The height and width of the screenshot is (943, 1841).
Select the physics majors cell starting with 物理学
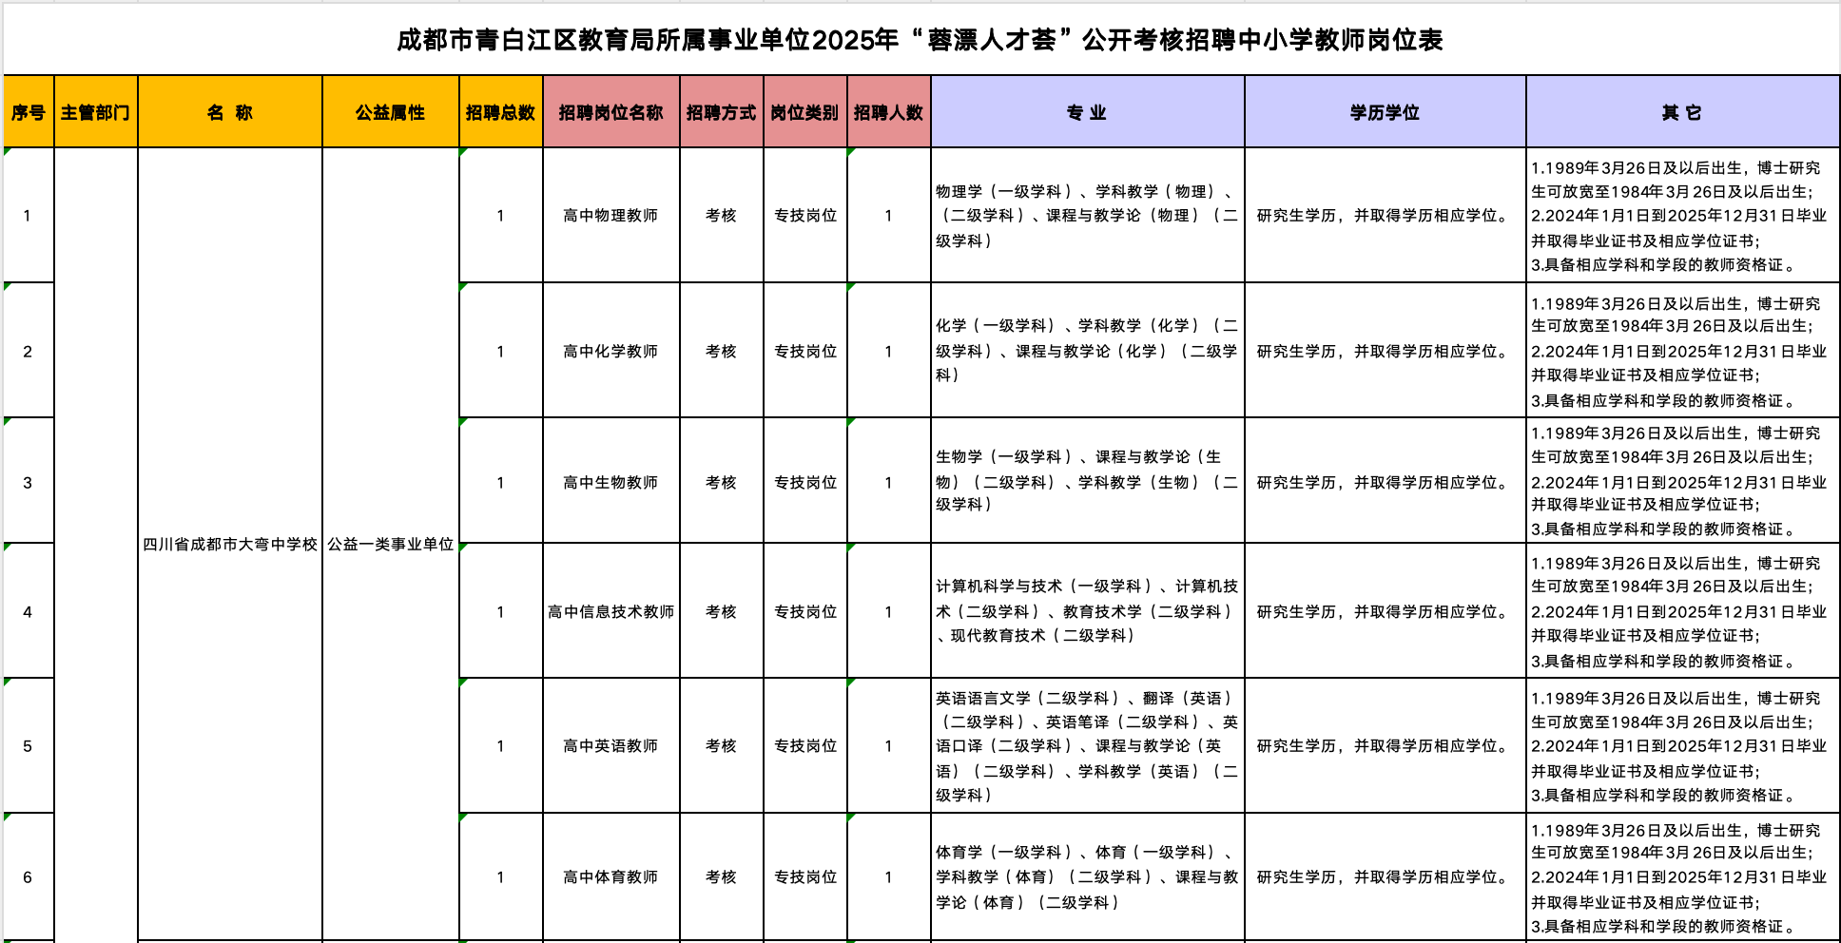(1087, 216)
